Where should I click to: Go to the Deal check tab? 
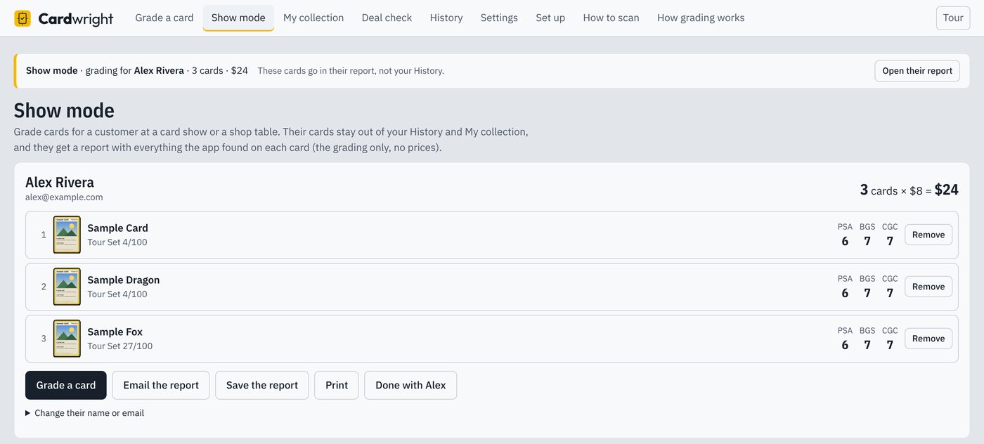387,18
